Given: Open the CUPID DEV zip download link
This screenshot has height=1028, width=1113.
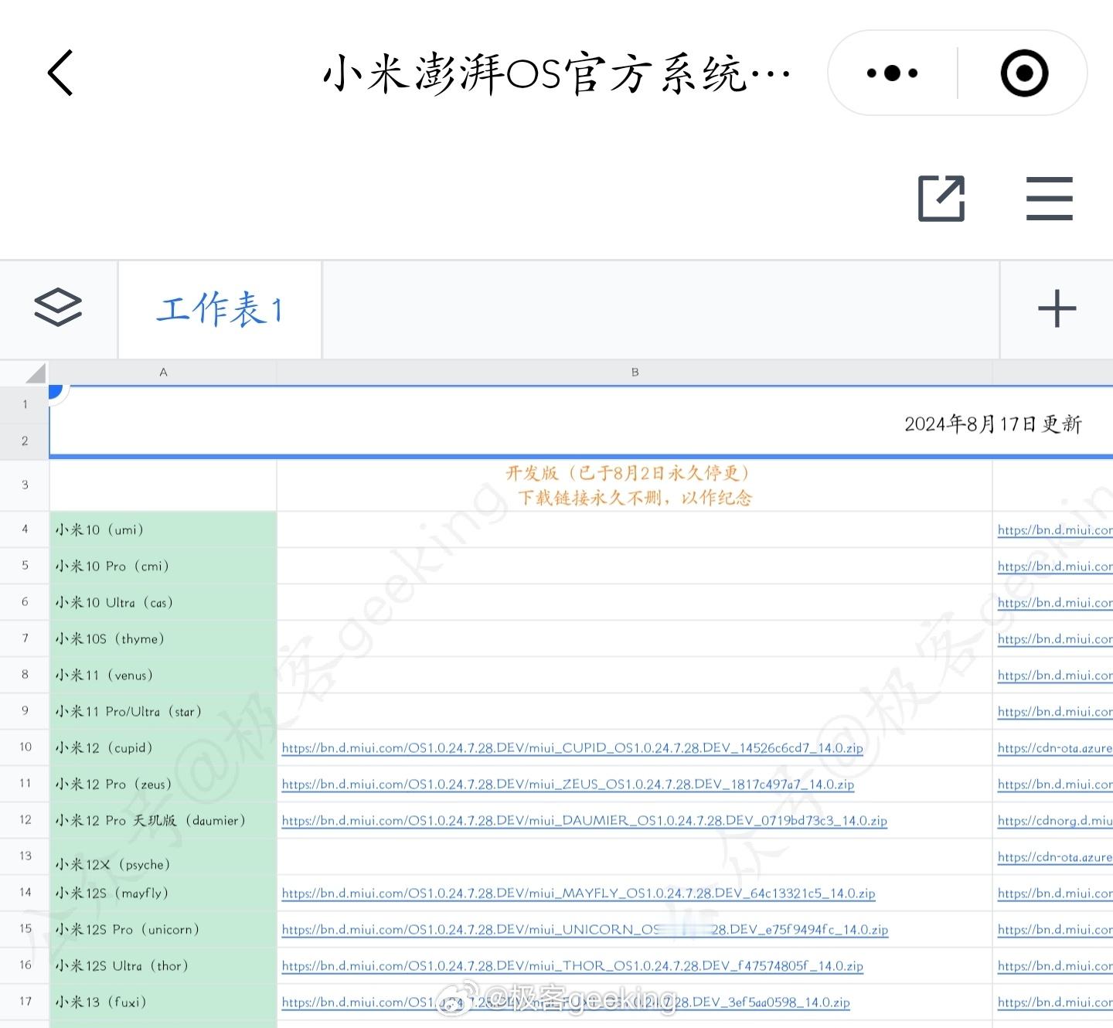Looking at the screenshot, I should tap(572, 748).
